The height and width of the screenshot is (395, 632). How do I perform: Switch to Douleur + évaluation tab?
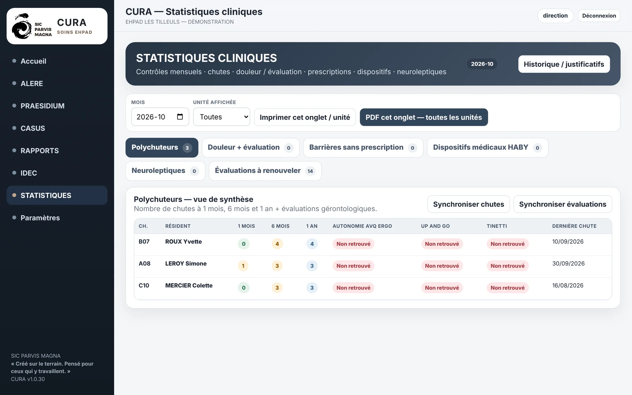251,148
